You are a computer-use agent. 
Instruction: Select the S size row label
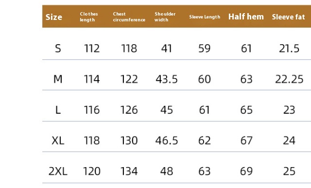[x=58, y=49]
